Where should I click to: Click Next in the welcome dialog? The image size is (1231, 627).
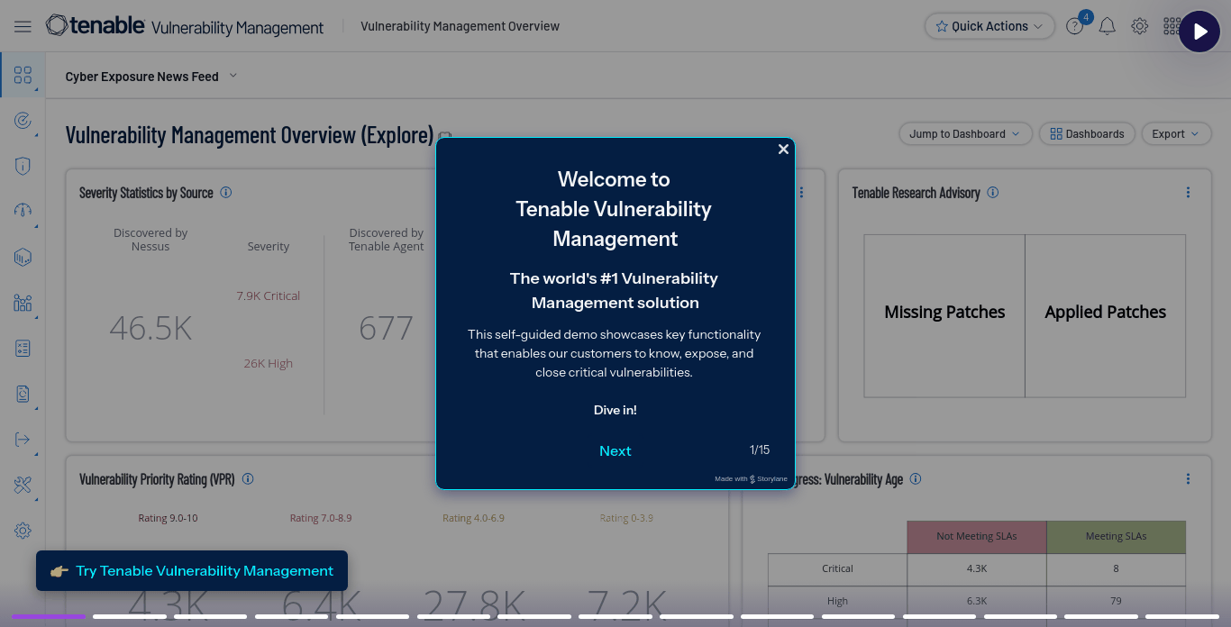point(615,451)
